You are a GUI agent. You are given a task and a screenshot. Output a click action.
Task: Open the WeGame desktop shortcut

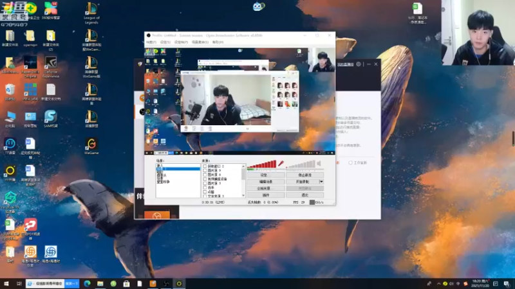tap(91, 146)
